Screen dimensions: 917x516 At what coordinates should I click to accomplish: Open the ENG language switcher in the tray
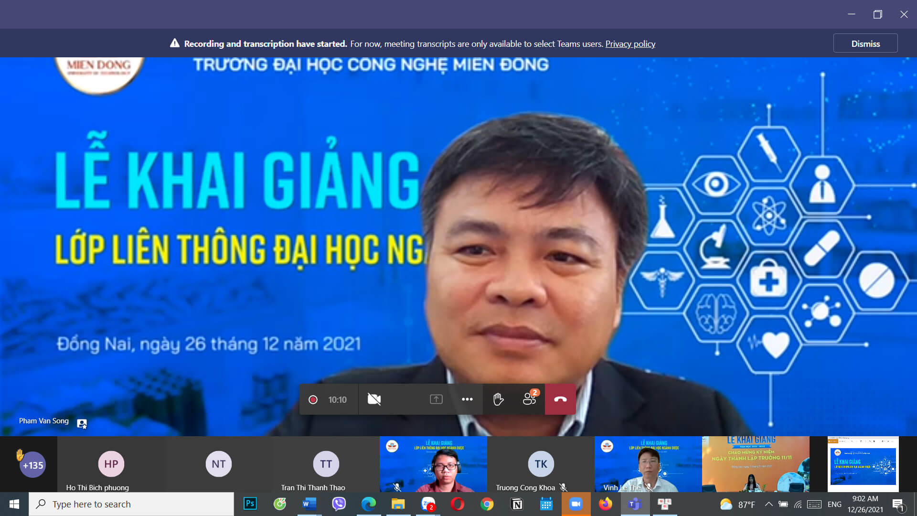pos(834,504)
